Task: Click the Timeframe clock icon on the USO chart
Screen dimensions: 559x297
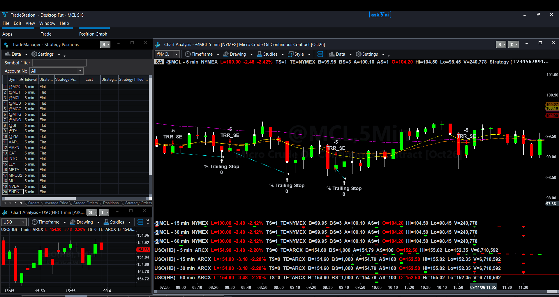Action: click(x=34, y=222)
